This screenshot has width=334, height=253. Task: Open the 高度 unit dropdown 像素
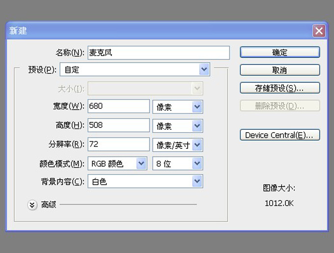pyautogui.click(x=178, y=126)
